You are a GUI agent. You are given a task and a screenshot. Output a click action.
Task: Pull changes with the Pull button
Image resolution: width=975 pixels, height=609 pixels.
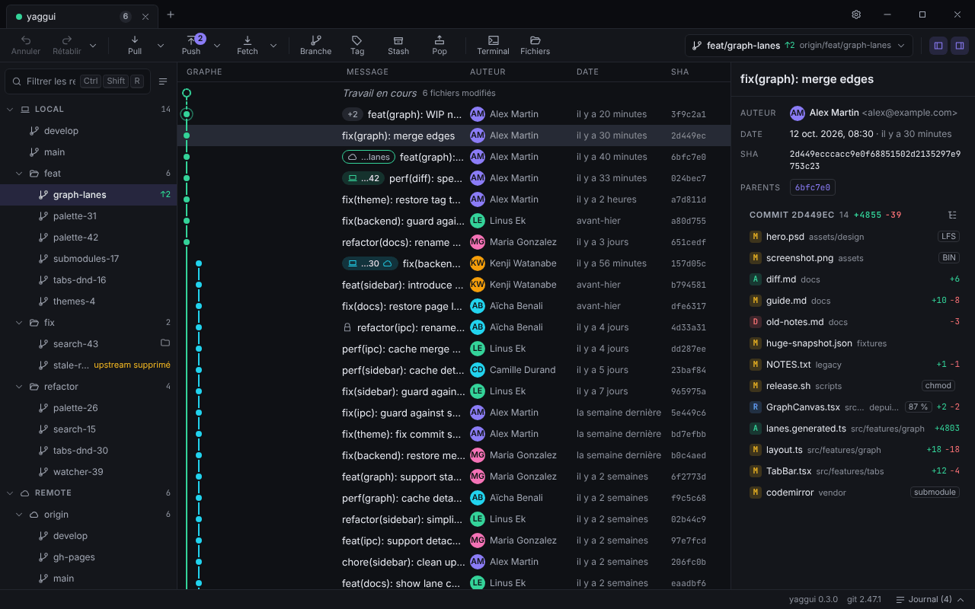pos(135,45)
